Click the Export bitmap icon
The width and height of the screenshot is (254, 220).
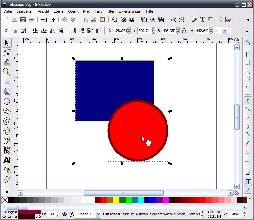[52, 19]
